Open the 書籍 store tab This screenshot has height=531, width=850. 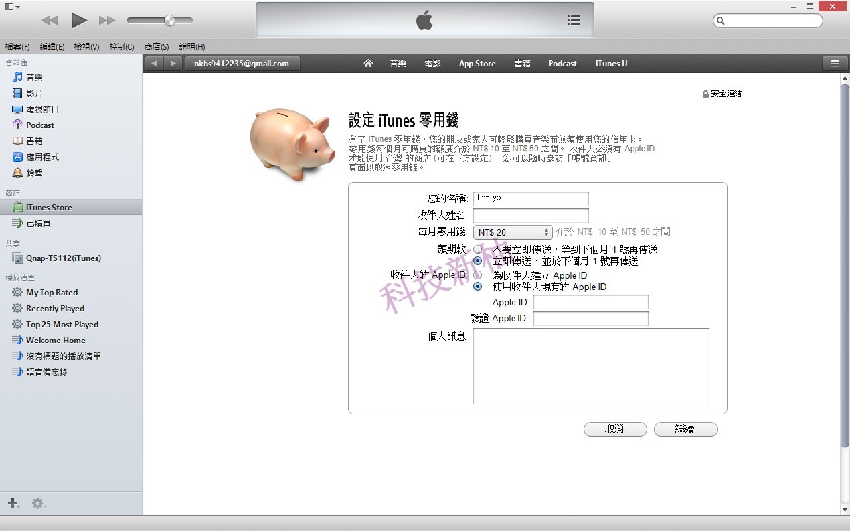point(522,64)
